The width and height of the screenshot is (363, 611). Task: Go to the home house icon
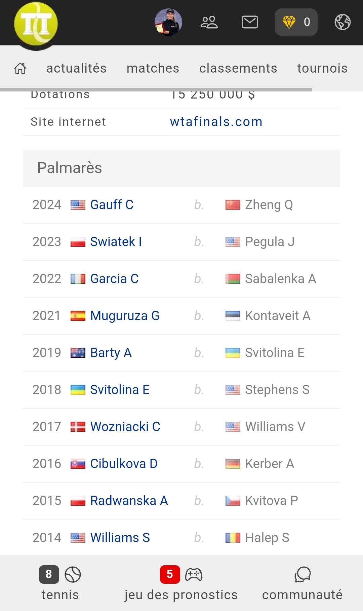click(20, 68)
